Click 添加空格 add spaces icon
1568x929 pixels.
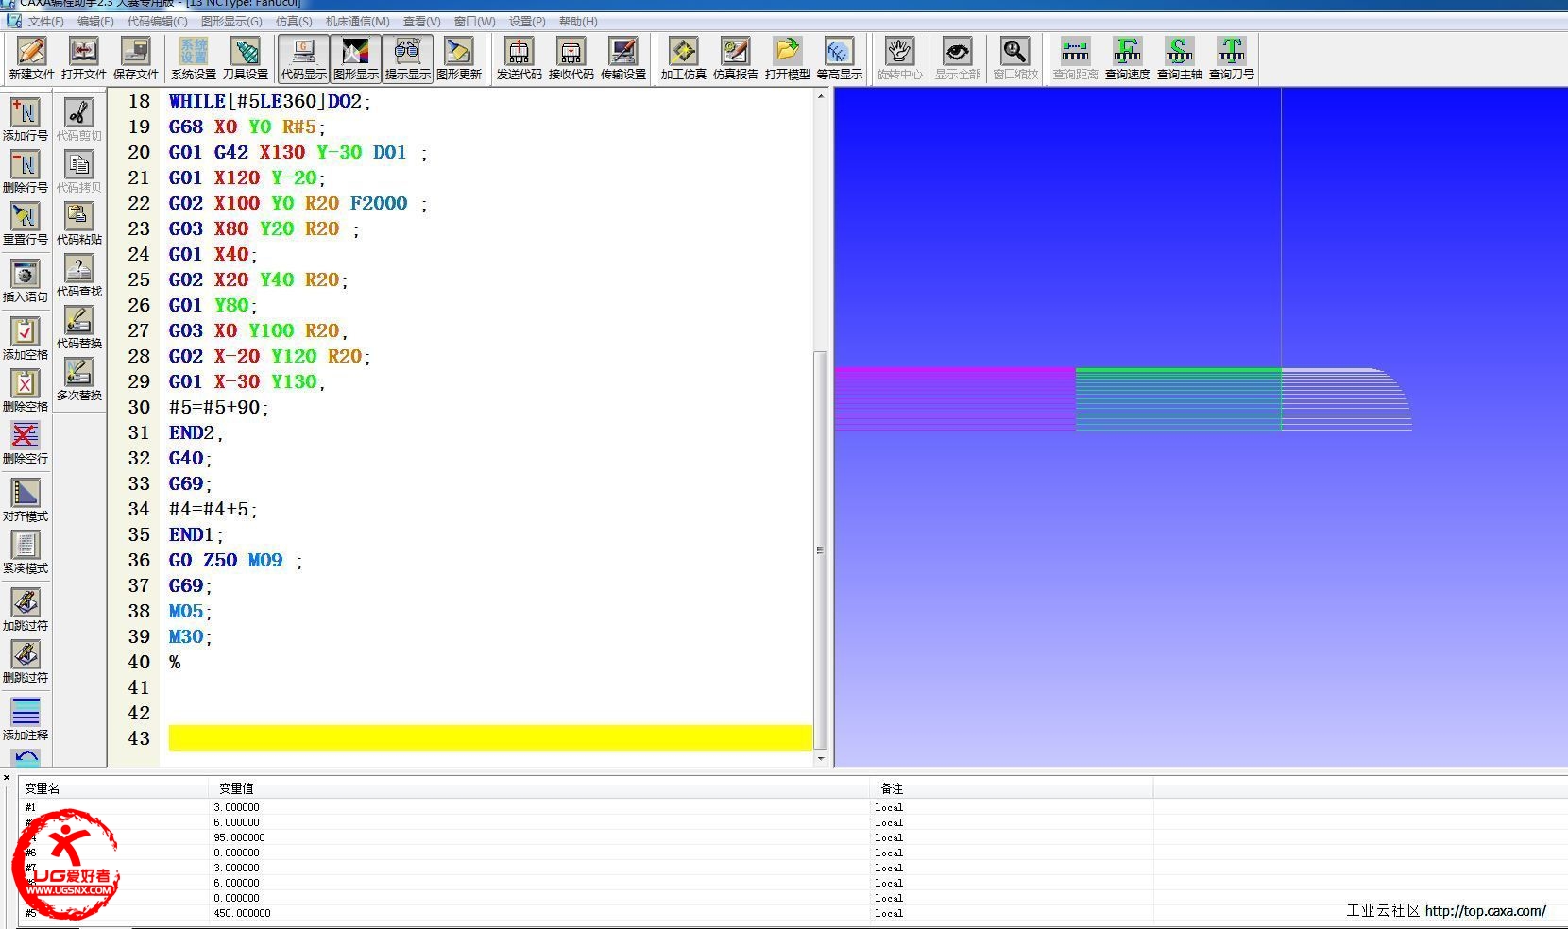click(x=26, y=339)
